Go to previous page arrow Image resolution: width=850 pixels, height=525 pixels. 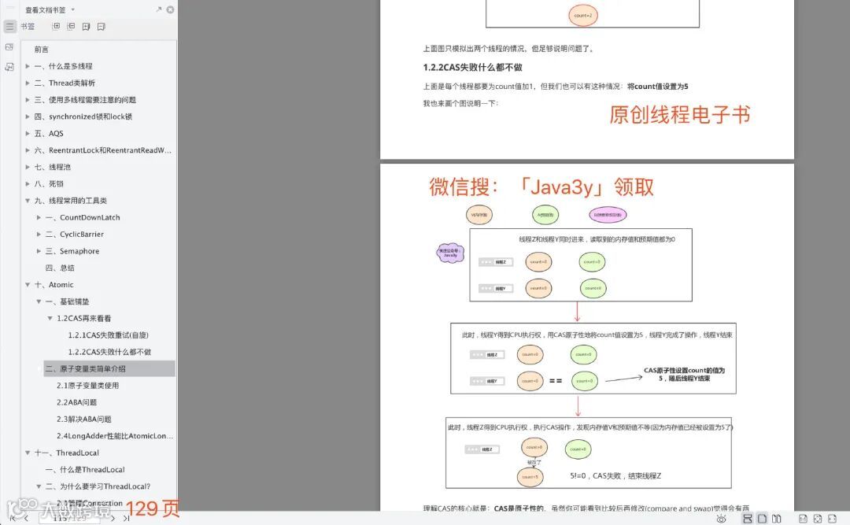[x=27, y=519]
